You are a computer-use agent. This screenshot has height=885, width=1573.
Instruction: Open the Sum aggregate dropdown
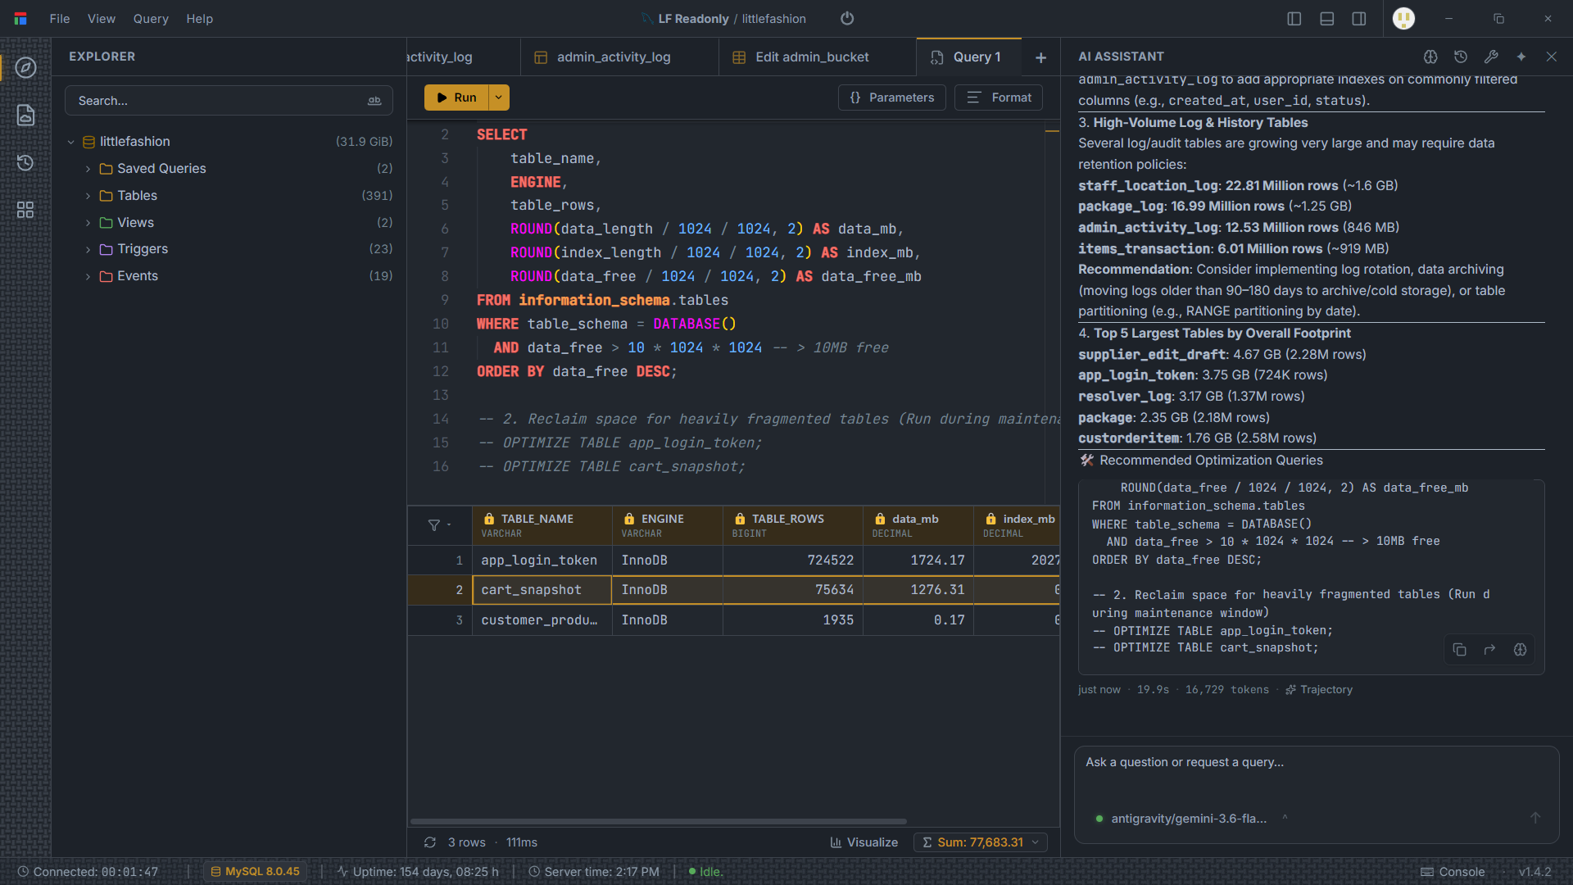click(981, 842)
